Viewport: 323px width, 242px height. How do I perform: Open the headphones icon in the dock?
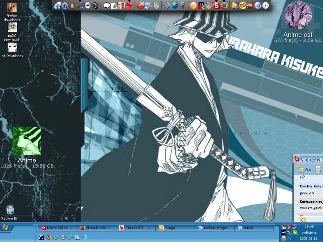tap(80, 5)
